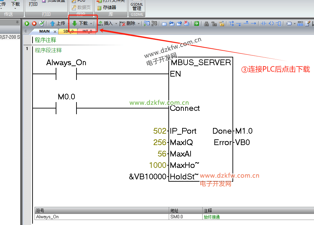
Task: Insert an output coil element
Action: click(272, 24)
